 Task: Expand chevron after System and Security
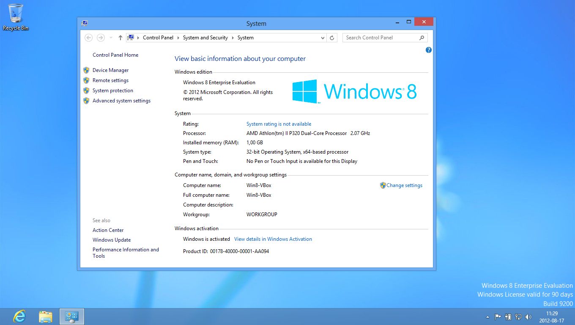[x=233, y=38]
